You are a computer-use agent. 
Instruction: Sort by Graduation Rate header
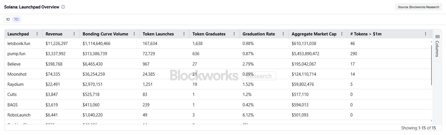tap(259, 34)
